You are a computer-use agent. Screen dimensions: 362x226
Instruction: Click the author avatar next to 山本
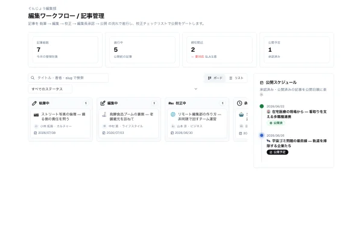[173, 126]
